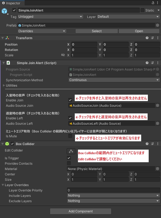161x218 pixels.
Task: Open the prefab Overrides dropdown
Action: point(42,31)
